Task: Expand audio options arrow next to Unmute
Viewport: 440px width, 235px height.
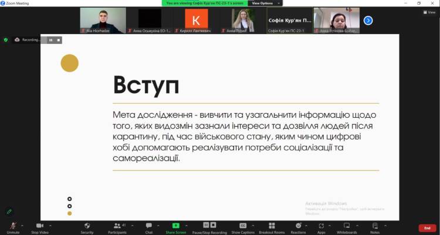Action: click(x=22, y=224)
